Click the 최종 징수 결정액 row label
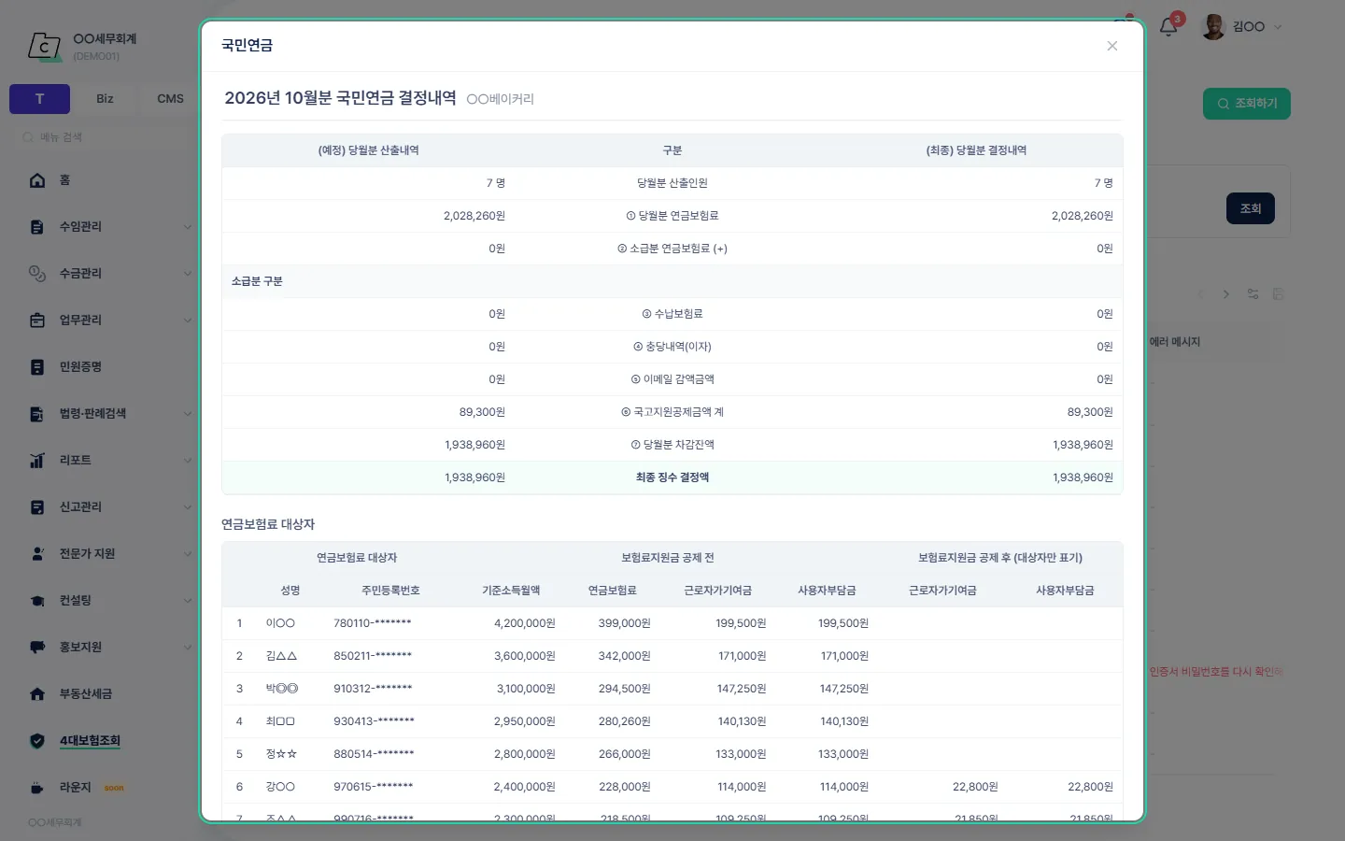 tap(672, 478)
